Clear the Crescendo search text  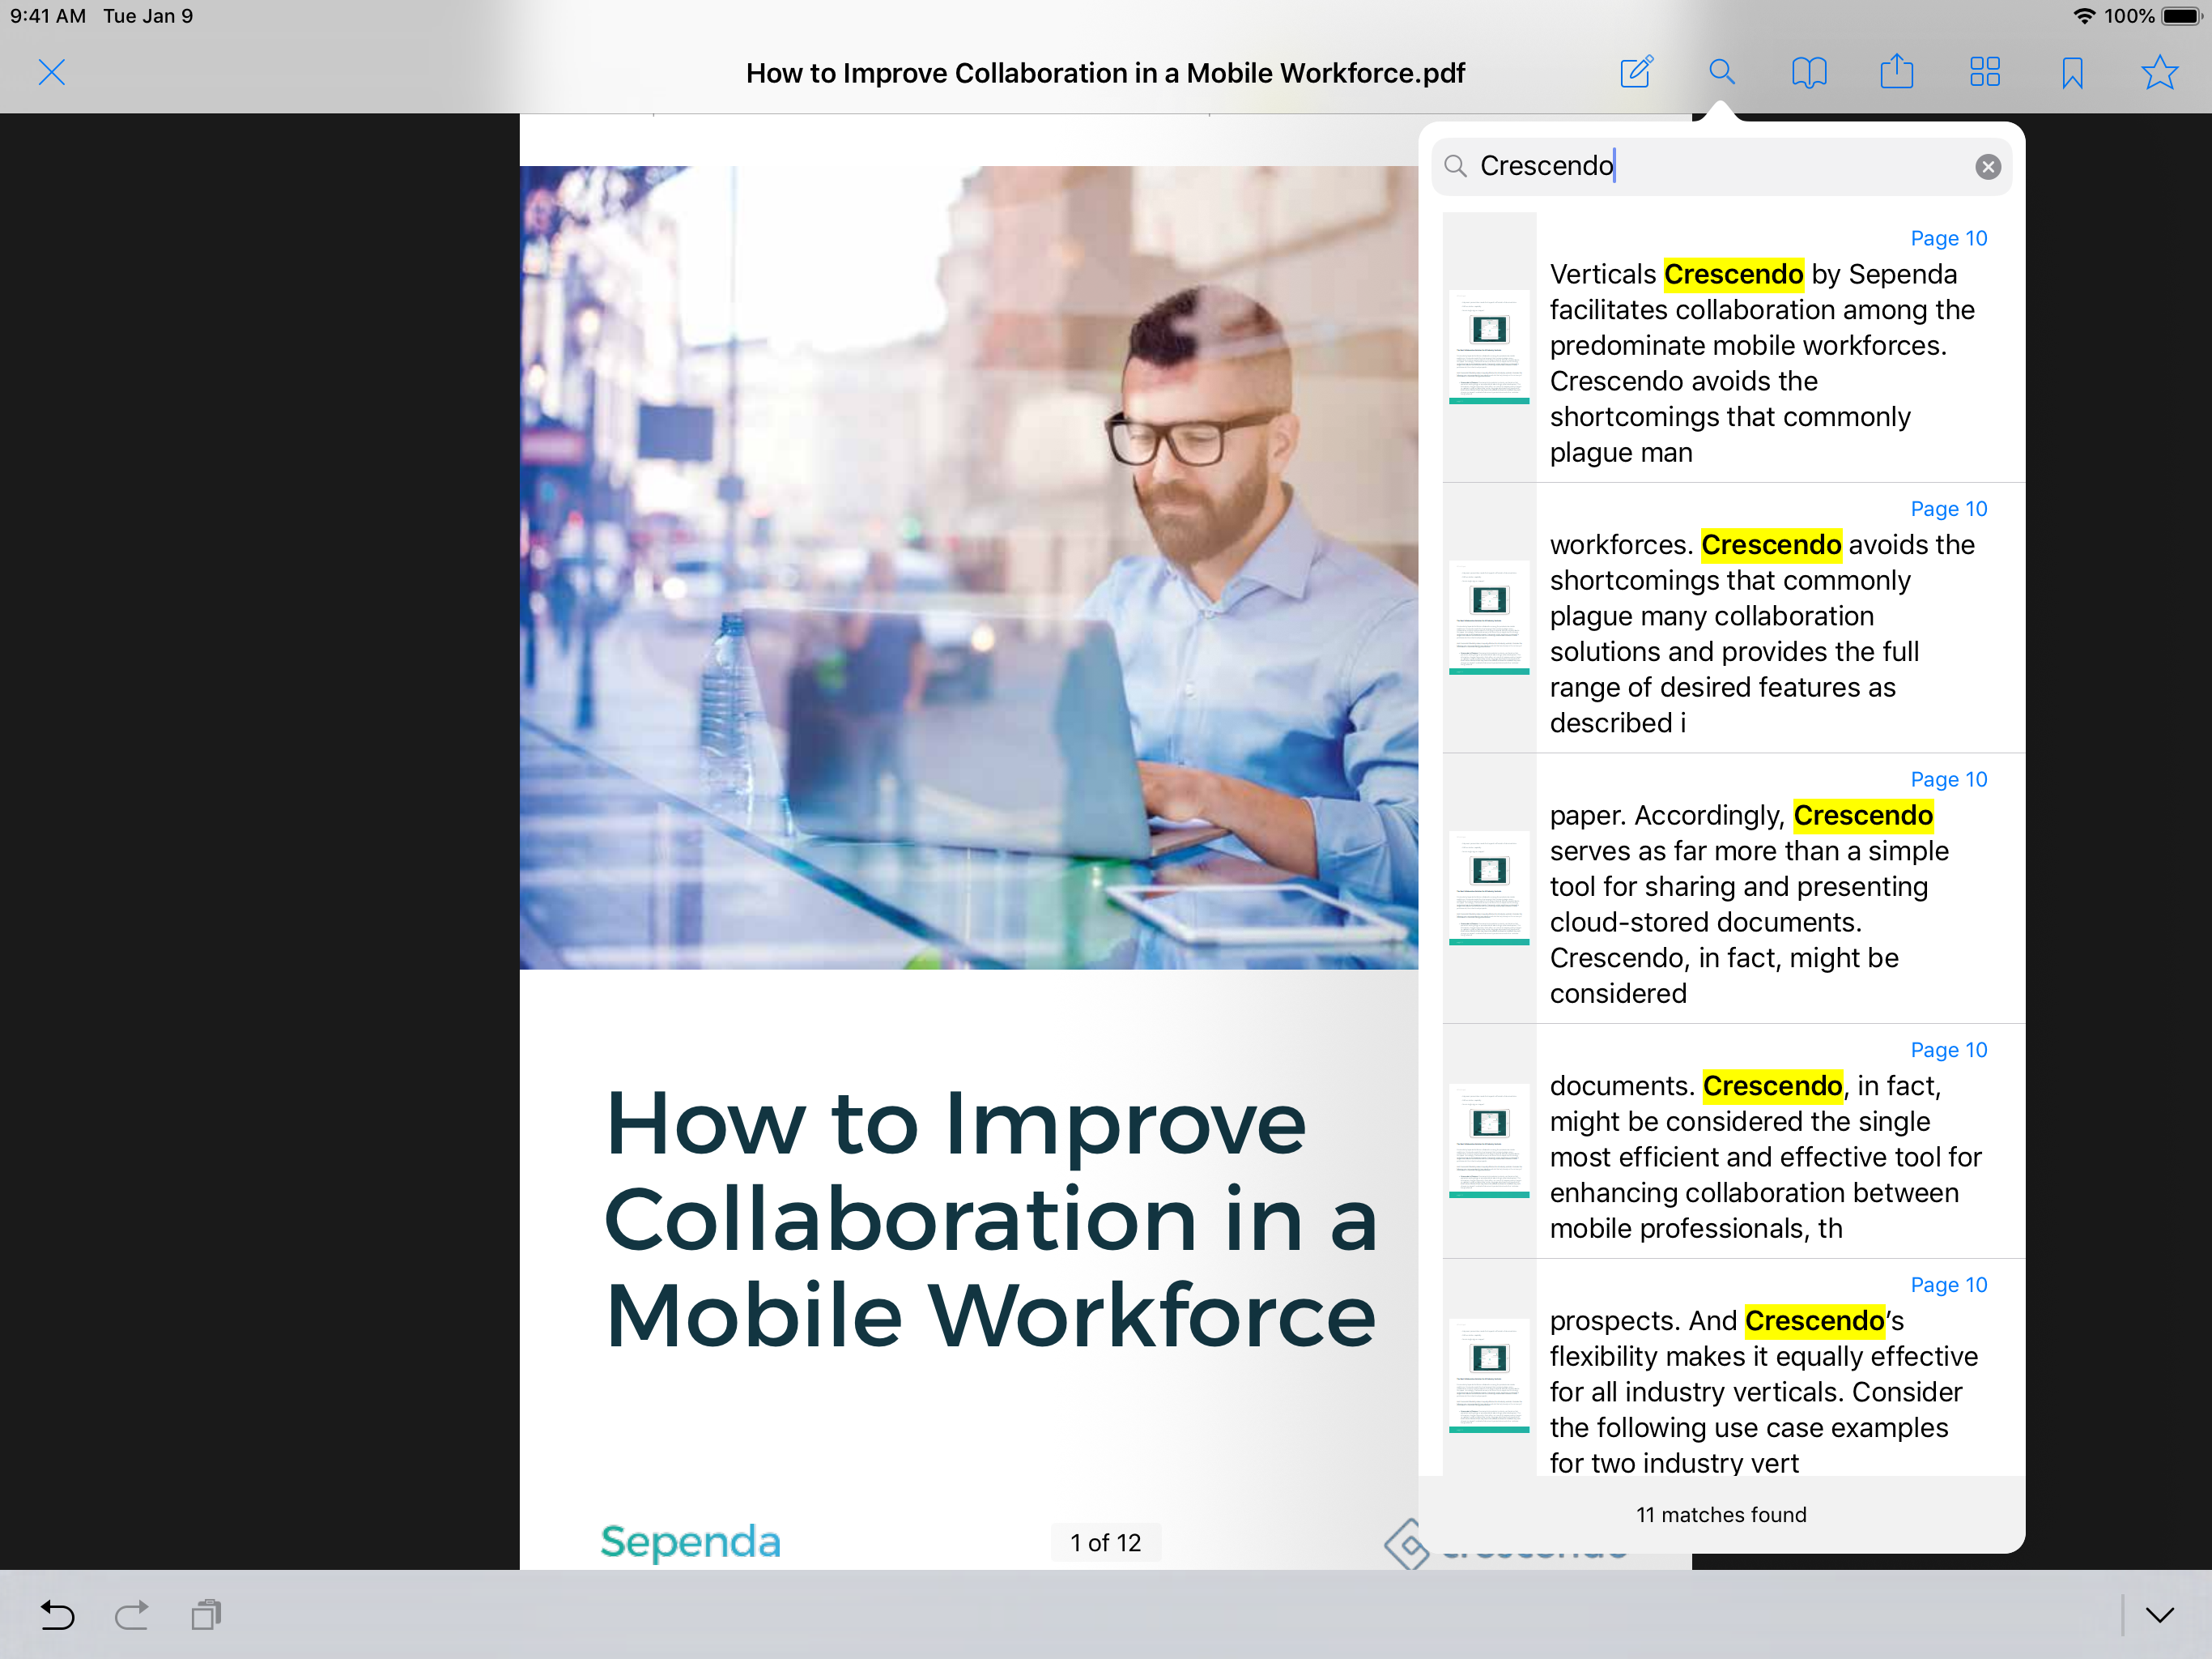coord(1988,167)
